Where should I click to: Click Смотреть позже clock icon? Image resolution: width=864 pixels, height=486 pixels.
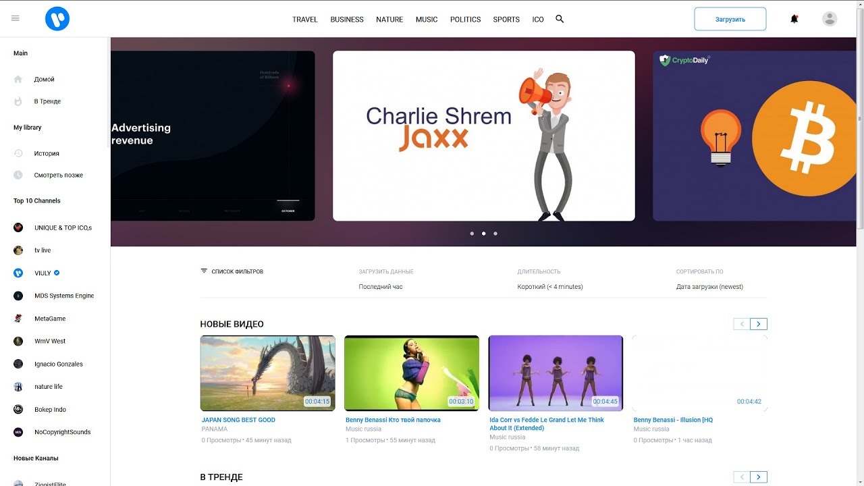pyautogui.click(x=18, y=175)
